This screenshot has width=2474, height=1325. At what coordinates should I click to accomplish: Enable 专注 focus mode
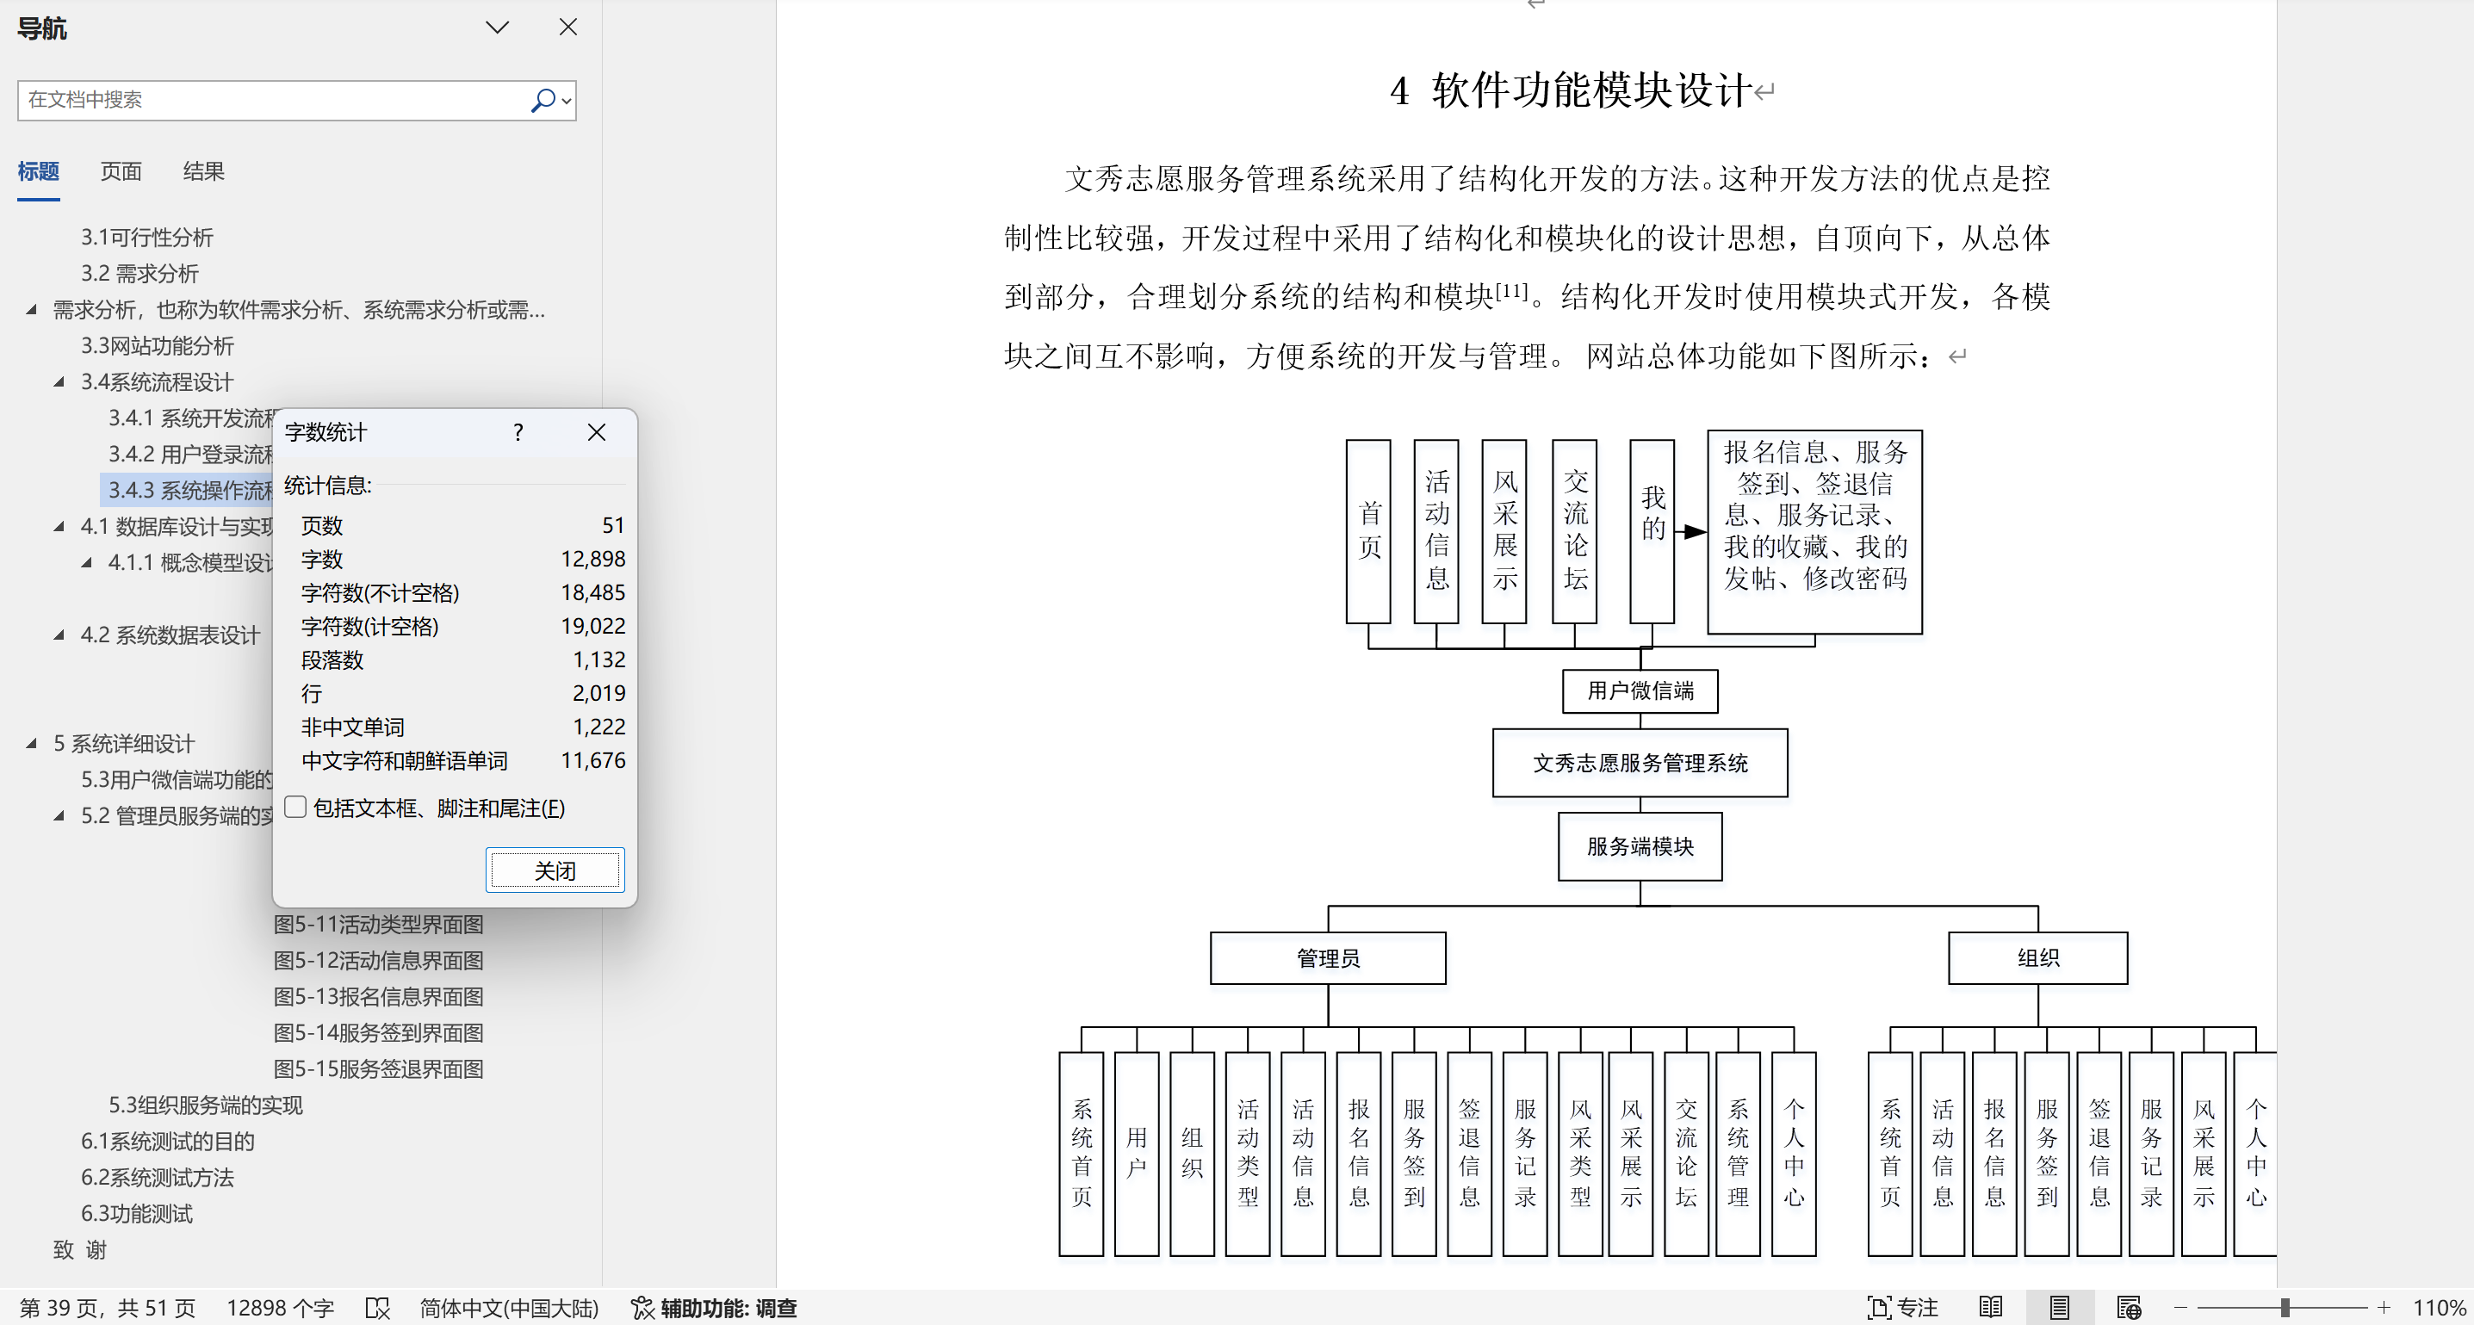click(x=1902, y=1308)
